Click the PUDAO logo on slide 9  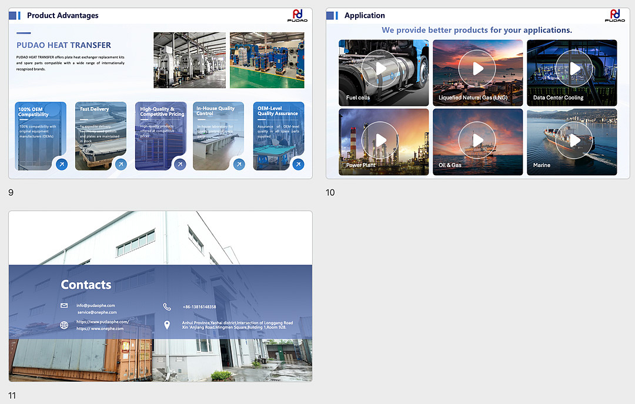click(x=298, y=15)
